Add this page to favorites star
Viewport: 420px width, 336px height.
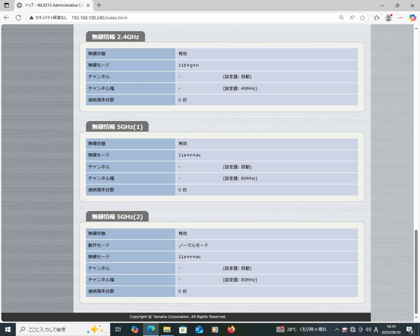click(363, 17)
